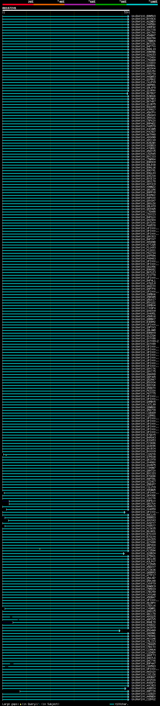Viewport: 160px width, 706px height.
Task: Select the label UniRef100_C7Z4G0
Action: coord(143,58)
